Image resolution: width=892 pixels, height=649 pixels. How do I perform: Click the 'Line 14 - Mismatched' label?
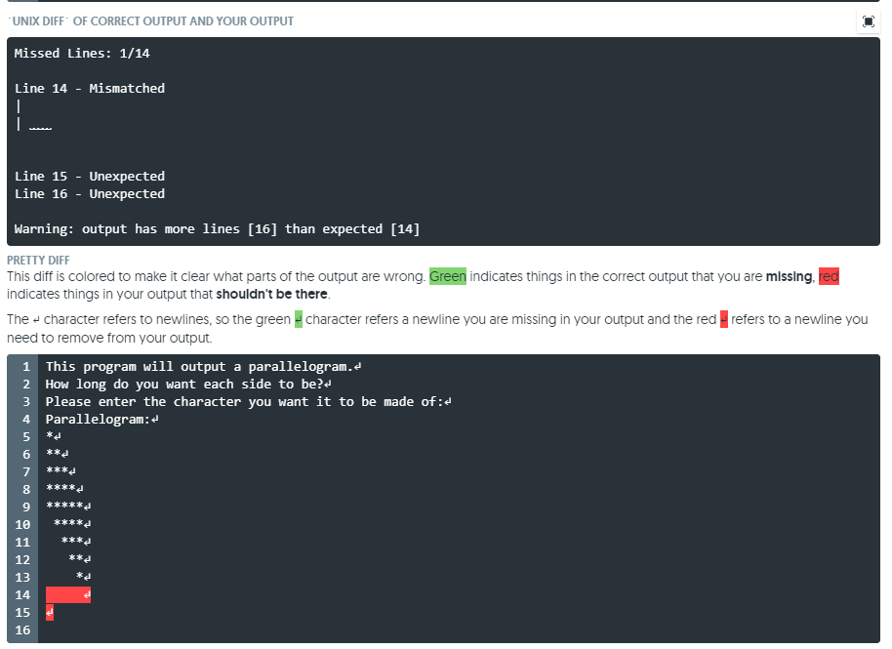88,88
